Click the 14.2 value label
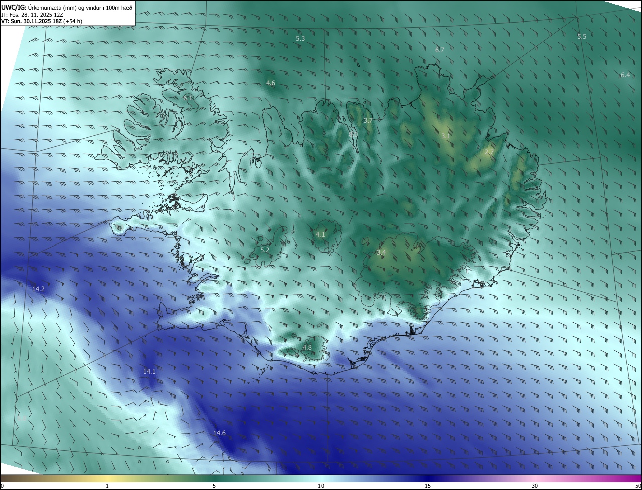 pos(39,289)
